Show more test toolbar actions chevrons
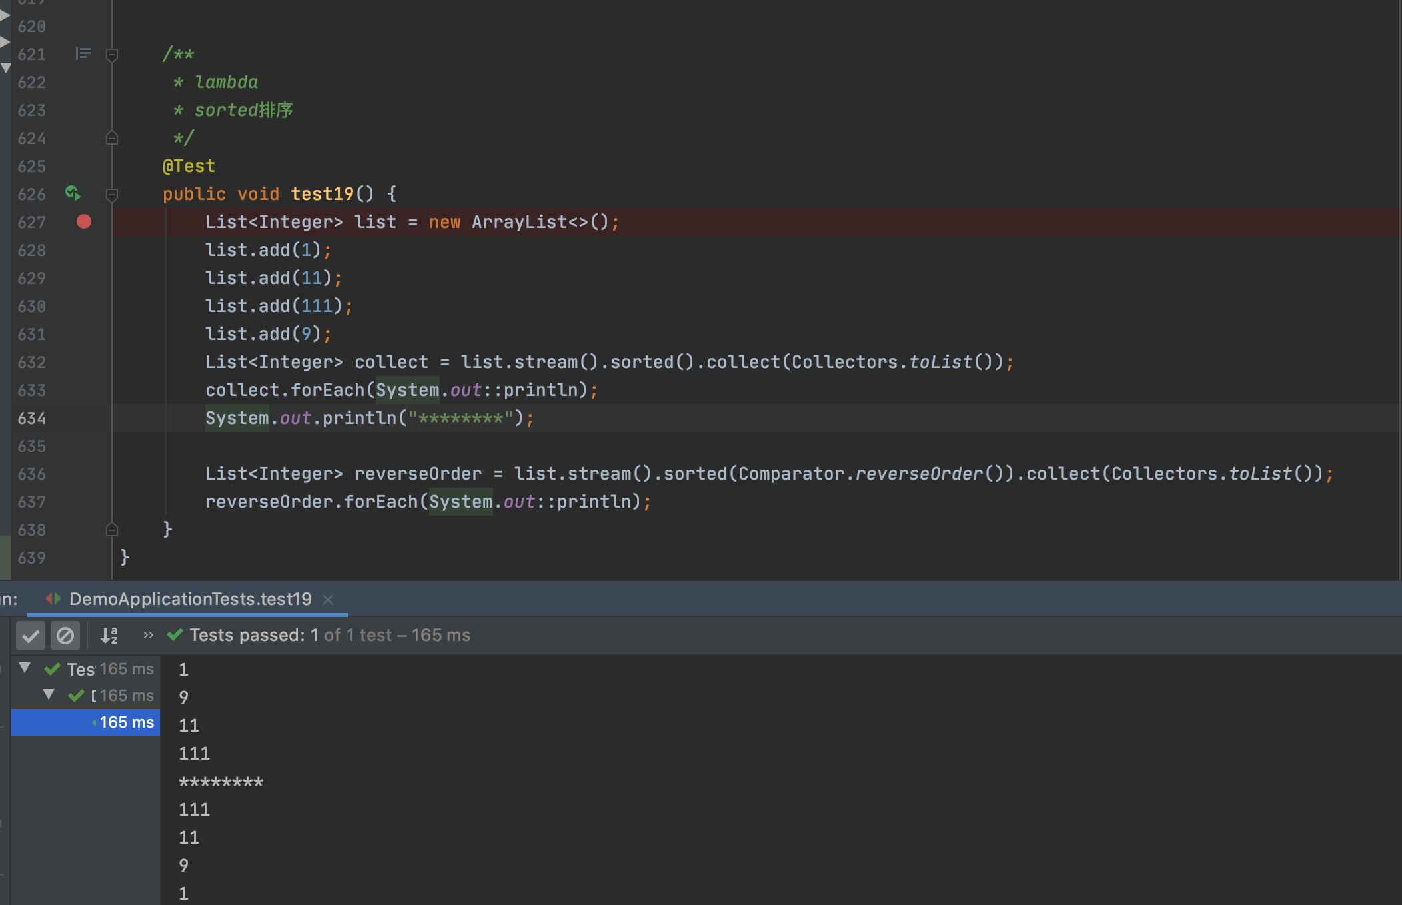 coord(148,636)
